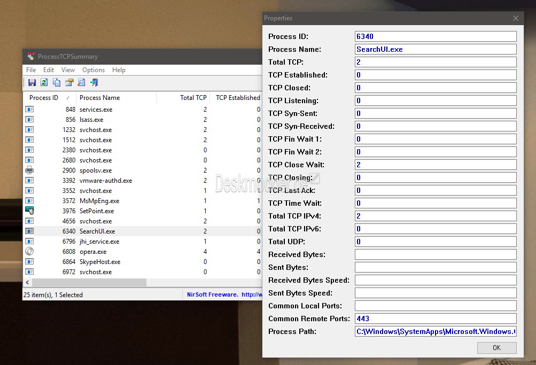Click the icon of svchost.exe process 6972
Screen dimensions: 536x365
coord(29,271)
